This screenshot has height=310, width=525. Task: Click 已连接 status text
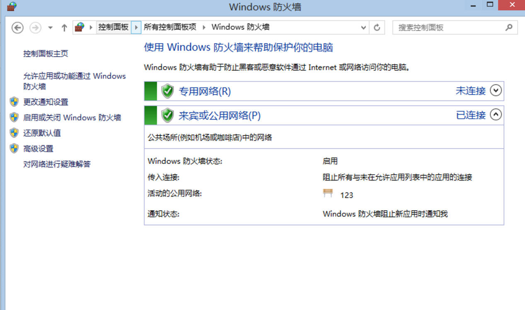[471, 115]
